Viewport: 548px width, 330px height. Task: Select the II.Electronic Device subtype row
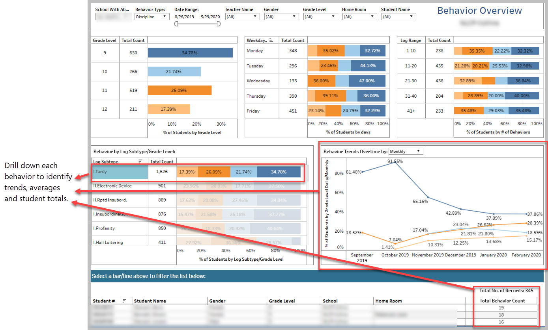[x=120, y=186]
